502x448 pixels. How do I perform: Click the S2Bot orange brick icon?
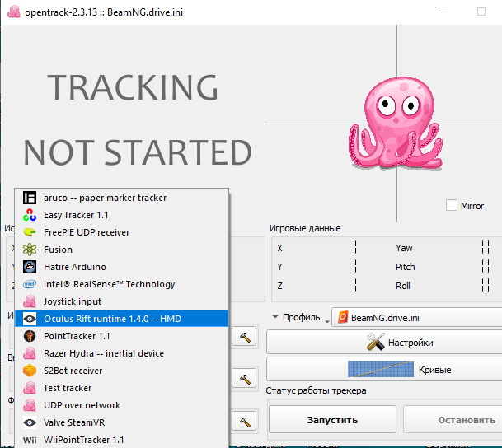[30, 371]
